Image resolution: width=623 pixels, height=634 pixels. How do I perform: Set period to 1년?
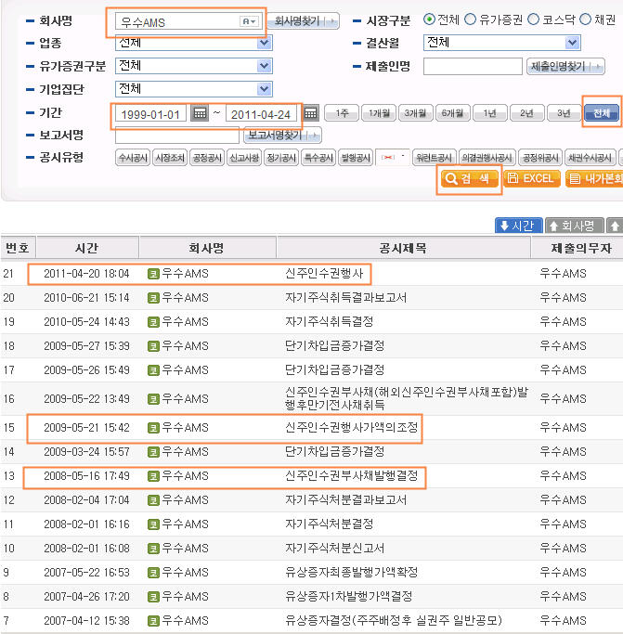pos(490,113)
